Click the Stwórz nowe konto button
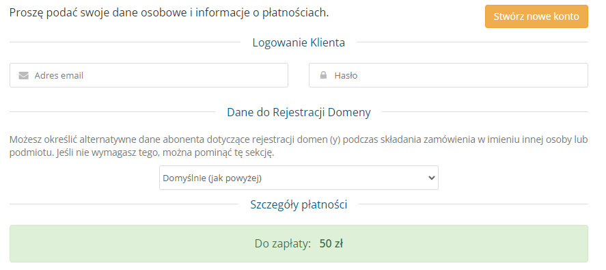Viewport: 606px width, 270px height. (x=536, y=16)
